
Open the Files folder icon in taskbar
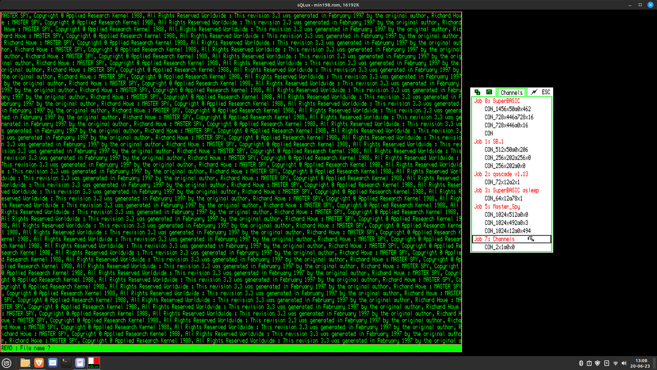click(25, 363)
